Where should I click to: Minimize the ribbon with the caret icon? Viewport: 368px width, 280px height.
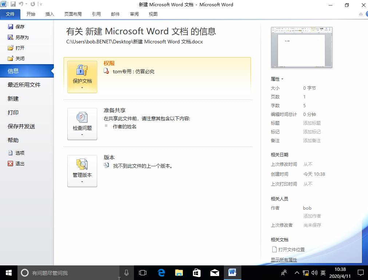click(x=361, y=14)
